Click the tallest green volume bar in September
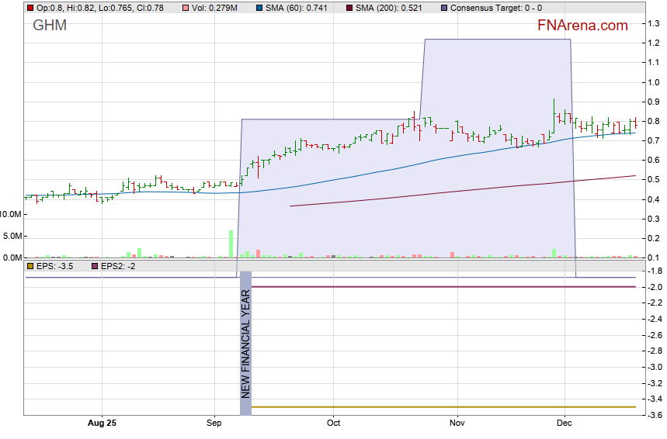Image resolution: width=667 pixels, height=439 pixels. click(231, 244)
